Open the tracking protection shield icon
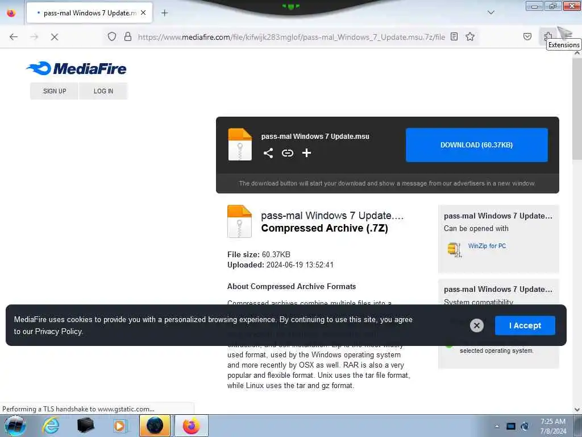 tap(112, 36)
